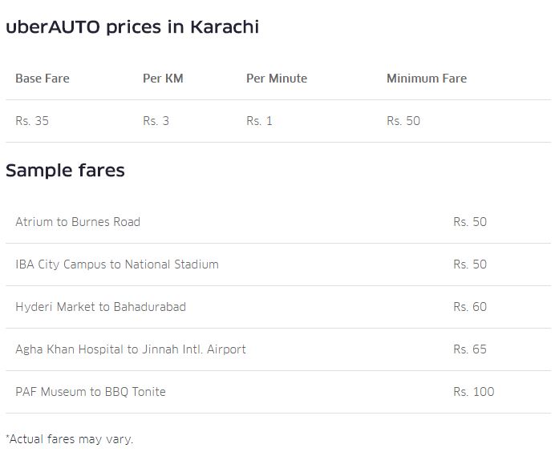Click the Atrium route's Rs. 50 fare
Viewport: 555px width, 452px height.
469,222
